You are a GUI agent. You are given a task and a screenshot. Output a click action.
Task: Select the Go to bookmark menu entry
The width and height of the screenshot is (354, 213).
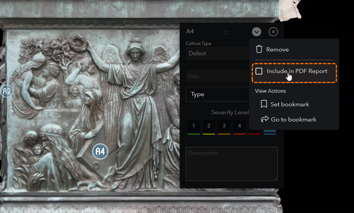(294, 120)
